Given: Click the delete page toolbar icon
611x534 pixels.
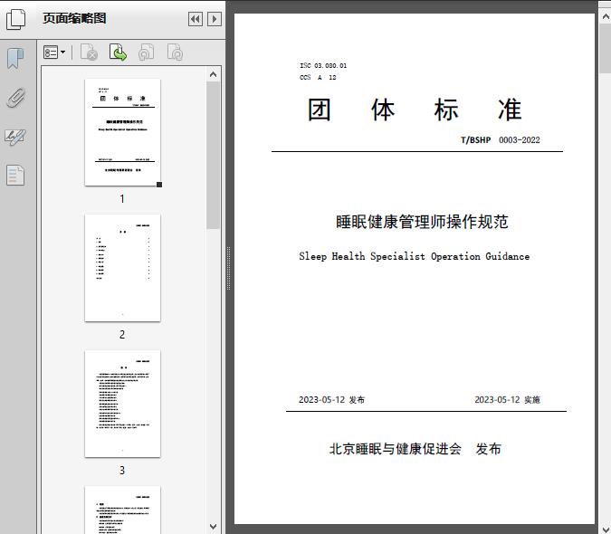Looking at the screenshot, I should coord(89,52).
